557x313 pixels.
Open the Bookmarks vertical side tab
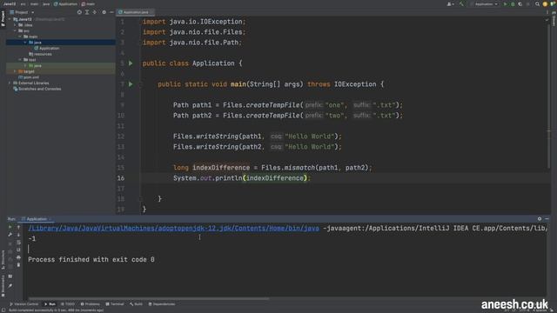tap(3, 286)
